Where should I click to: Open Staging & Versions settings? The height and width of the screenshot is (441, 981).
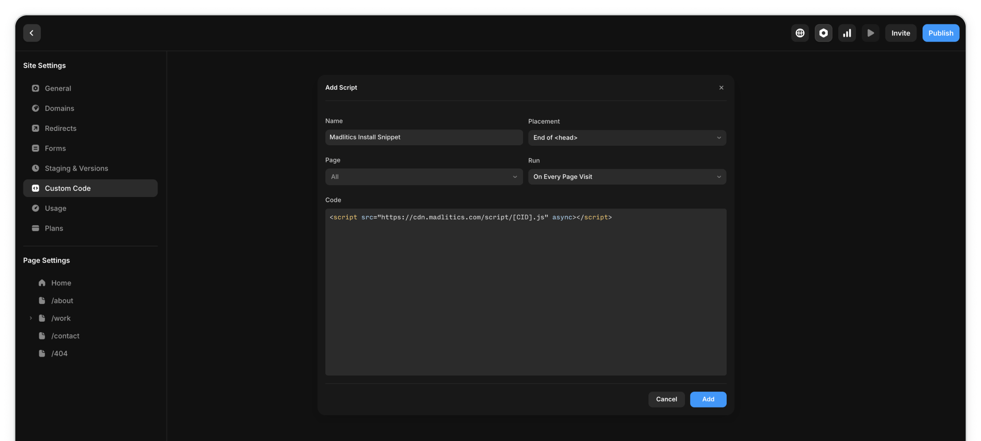pyautogui.click(x=90, y=168)
